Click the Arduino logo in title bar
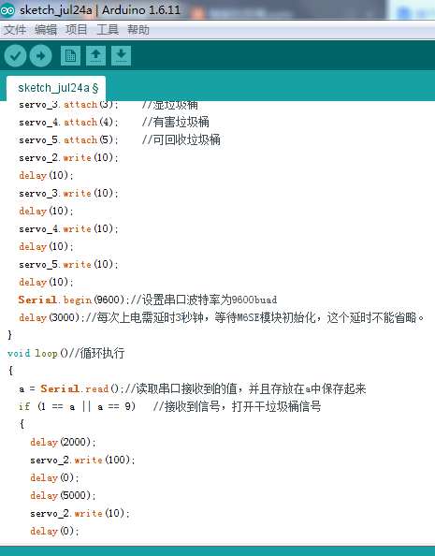 pos(7,10)
